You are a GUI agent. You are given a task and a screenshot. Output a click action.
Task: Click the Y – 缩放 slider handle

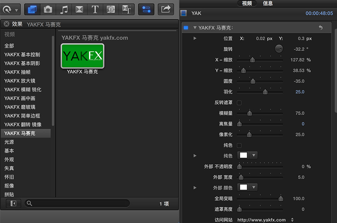243,70
